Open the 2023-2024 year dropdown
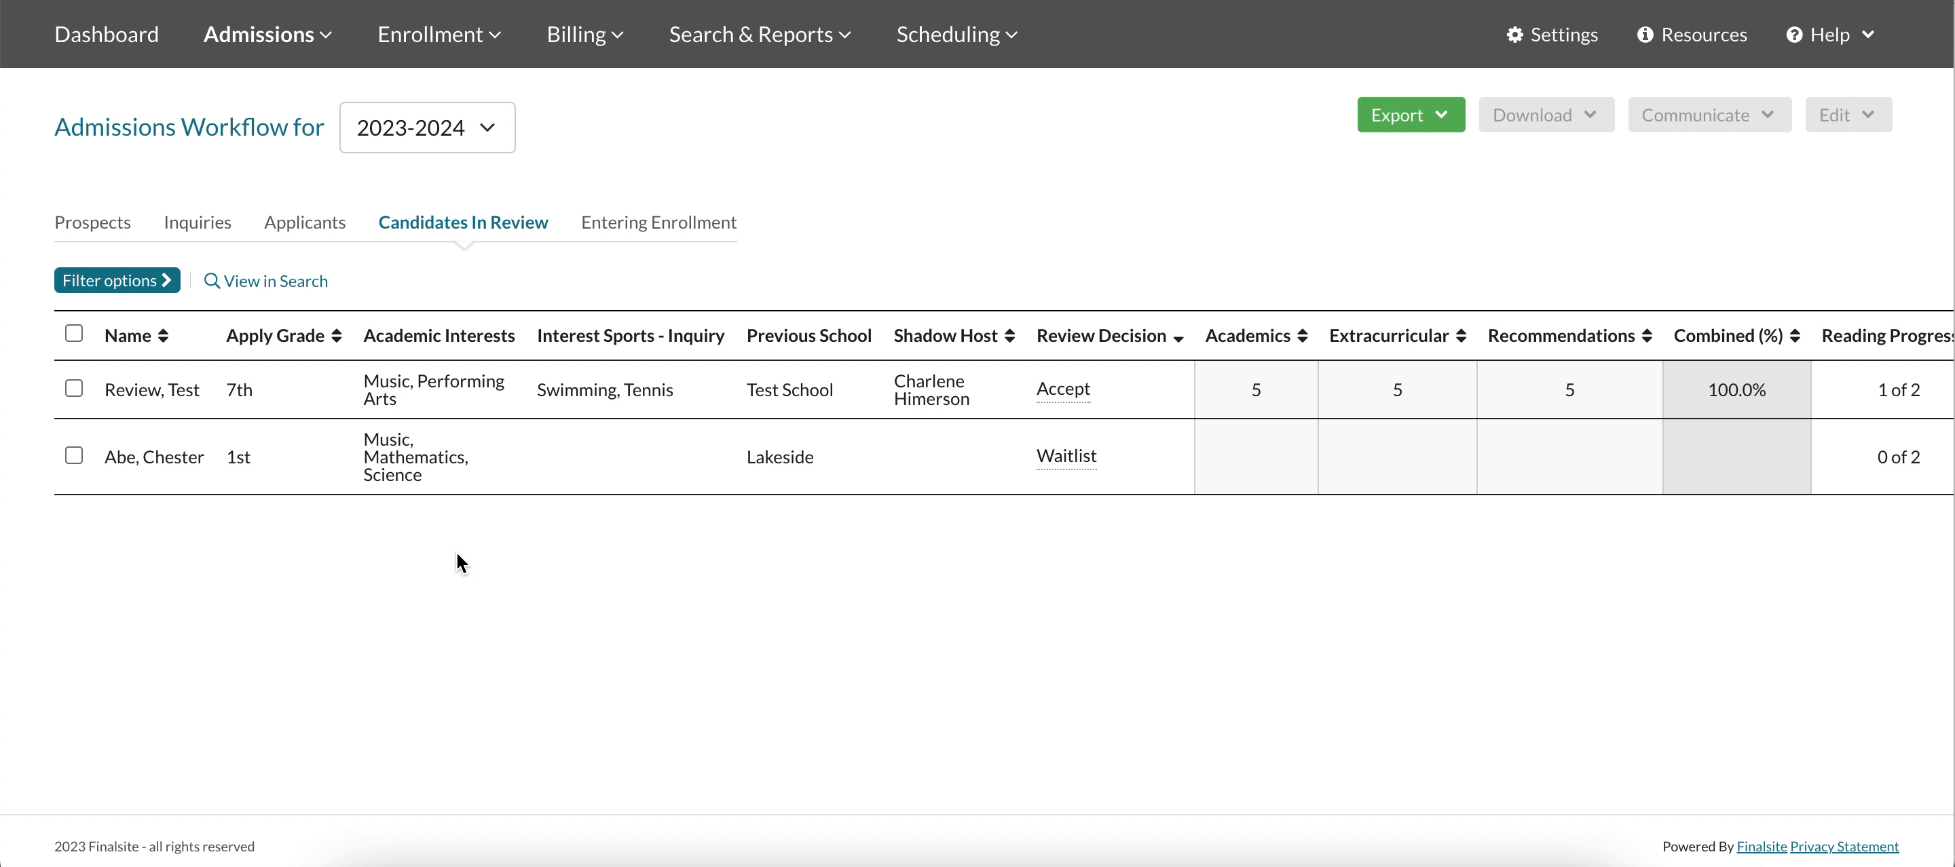The image size is (1955, 867). tap(426, 128)
